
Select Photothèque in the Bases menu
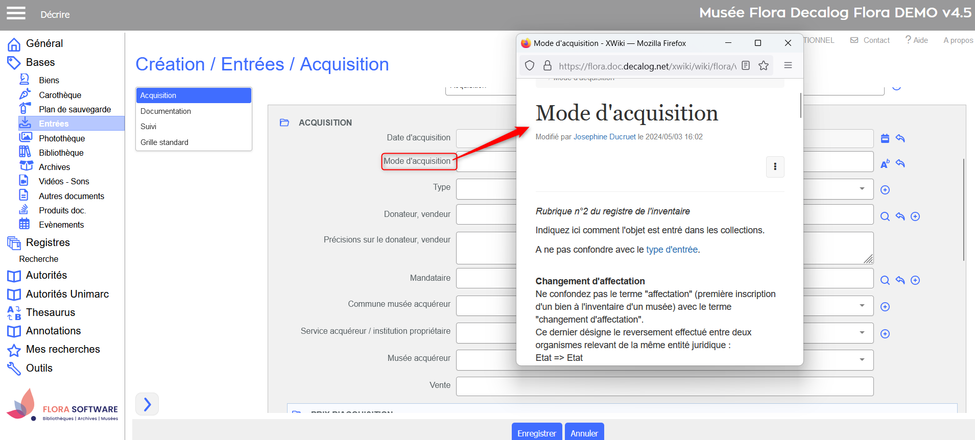pos(62,138)
